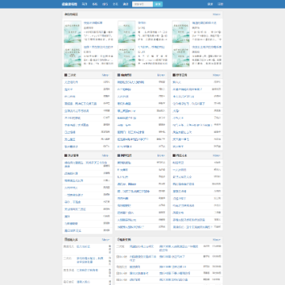Open the bottom-right featured book cover

pyautogui.click(x=180, y=56)
